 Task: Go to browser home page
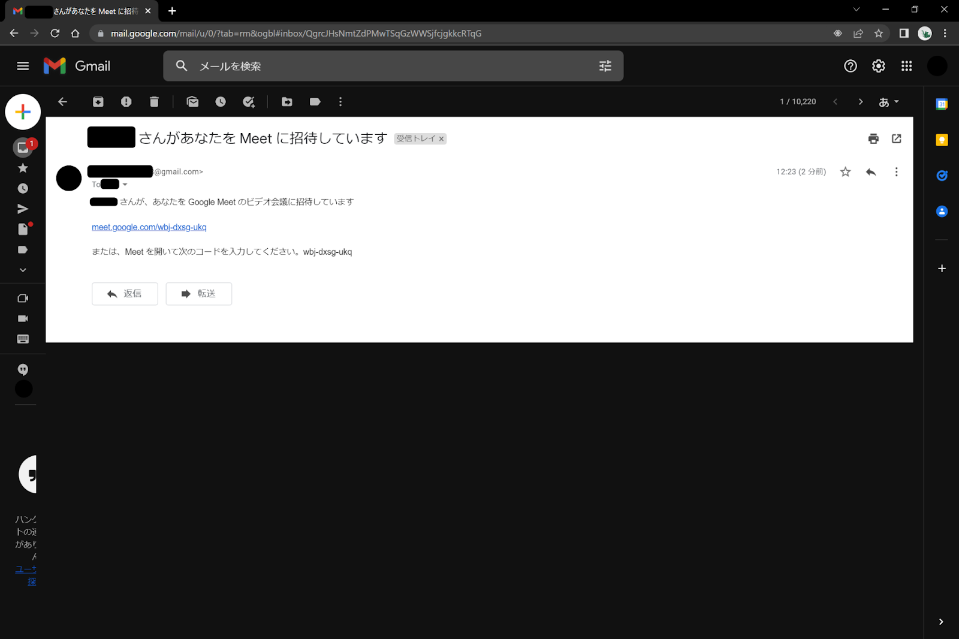[75, 34]
